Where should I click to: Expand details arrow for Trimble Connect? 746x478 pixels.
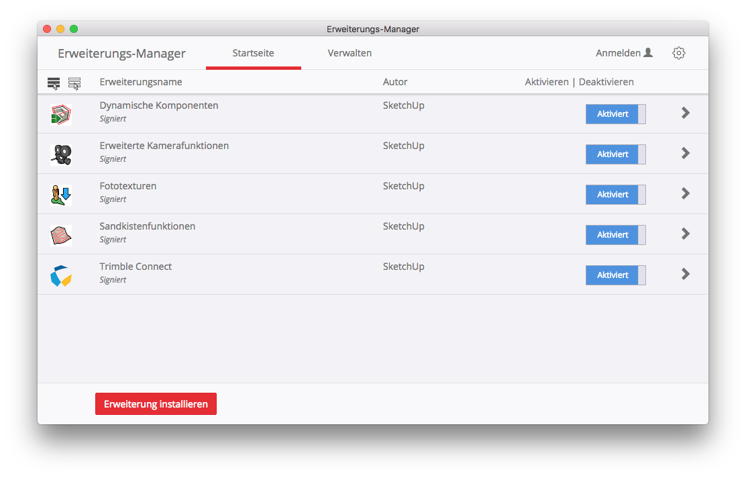(685, 274)
